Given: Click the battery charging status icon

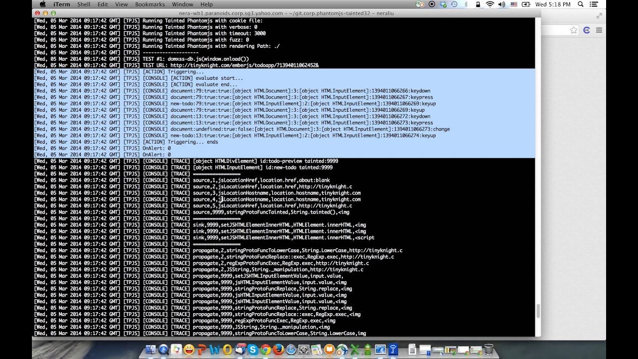Looking at the screenshot, I should [526, 4].
